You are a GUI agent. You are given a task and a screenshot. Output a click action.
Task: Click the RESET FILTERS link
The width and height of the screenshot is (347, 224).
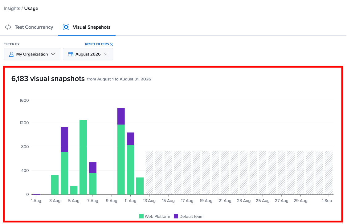[97, 44]
